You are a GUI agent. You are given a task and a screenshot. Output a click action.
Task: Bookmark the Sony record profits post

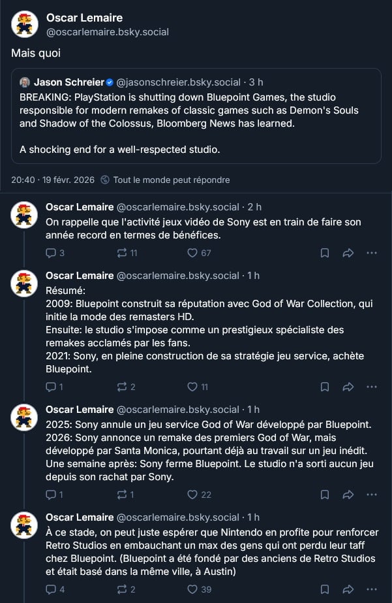click(x=325, y=253)
